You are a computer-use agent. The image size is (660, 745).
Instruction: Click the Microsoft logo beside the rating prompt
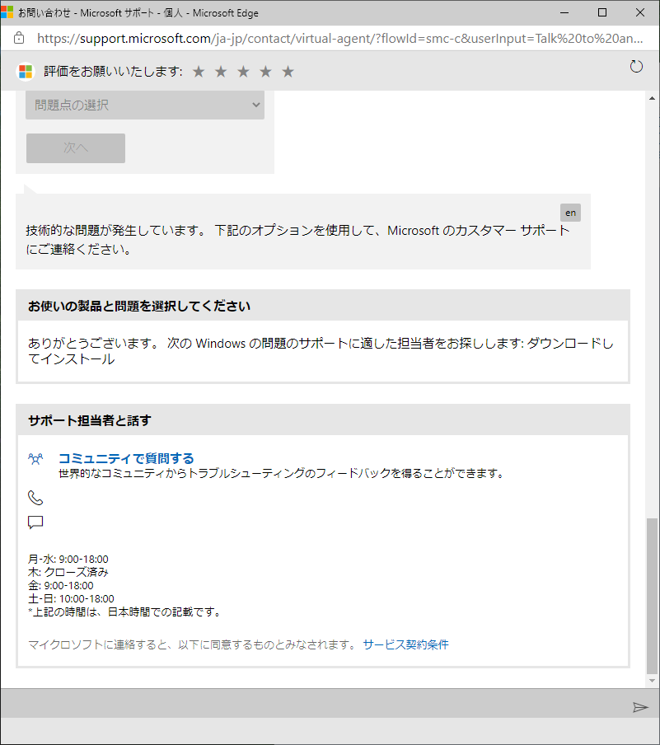[x=26, y=72]
